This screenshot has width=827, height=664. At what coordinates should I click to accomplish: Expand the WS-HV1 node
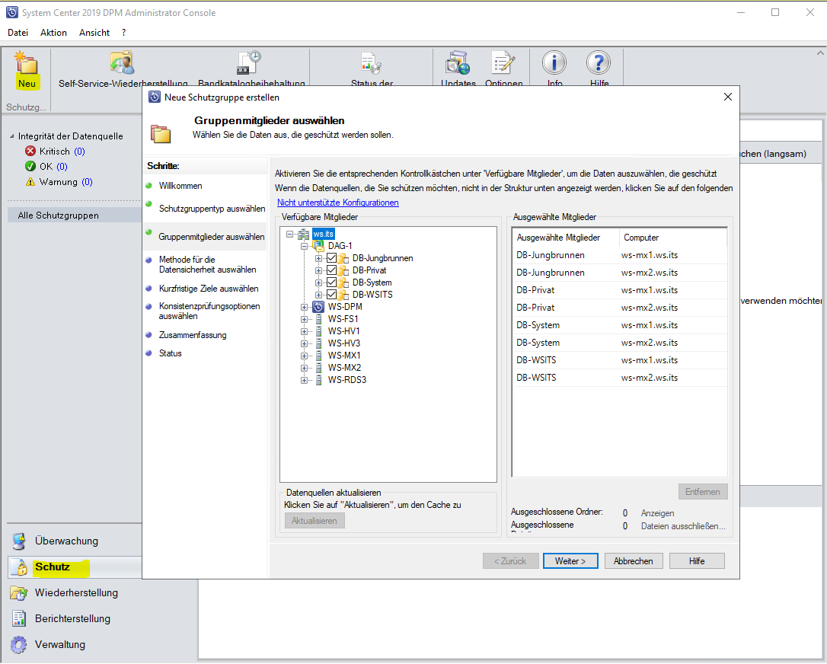pyautogui.click(x=305, y=331)
